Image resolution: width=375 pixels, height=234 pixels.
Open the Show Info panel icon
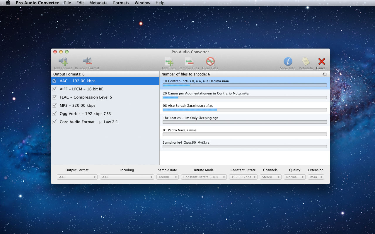coord(288,61)
